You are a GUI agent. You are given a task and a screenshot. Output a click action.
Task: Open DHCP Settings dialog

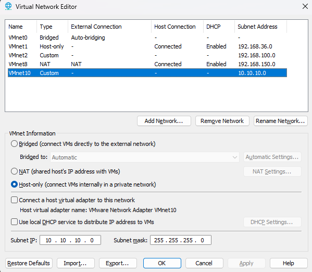click(272, 222)
